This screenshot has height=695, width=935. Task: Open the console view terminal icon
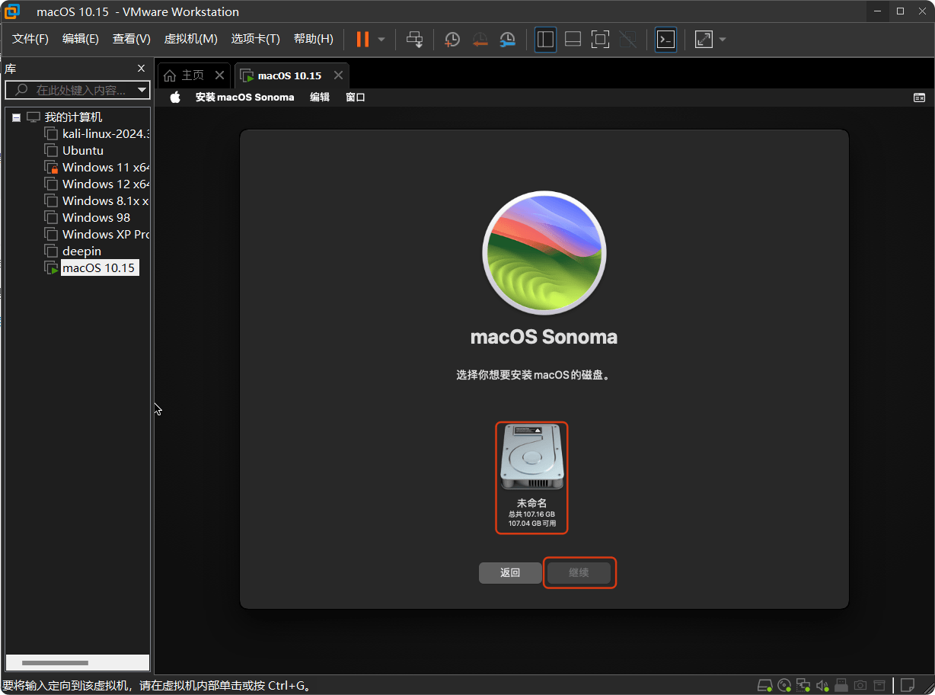coord(665,40)
